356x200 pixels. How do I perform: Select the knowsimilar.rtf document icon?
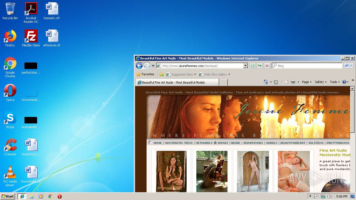(31, 174)
